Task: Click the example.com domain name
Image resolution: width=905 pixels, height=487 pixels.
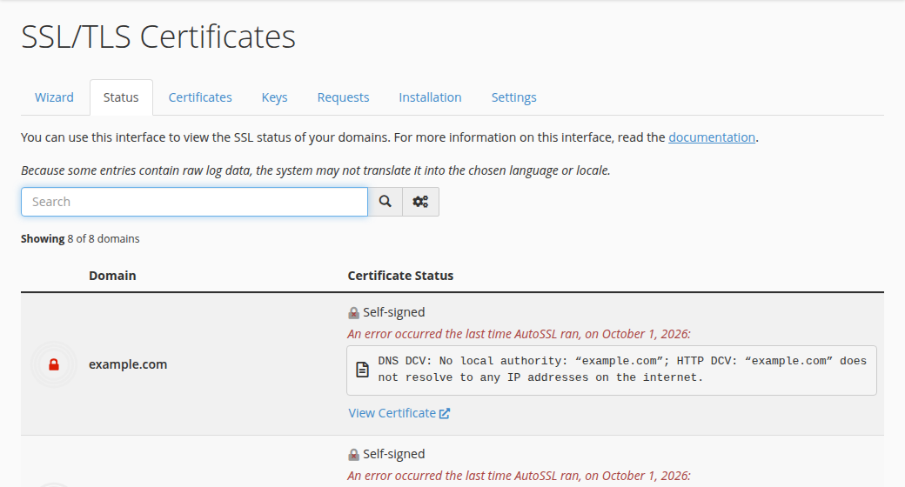Action: pos(128,364)
